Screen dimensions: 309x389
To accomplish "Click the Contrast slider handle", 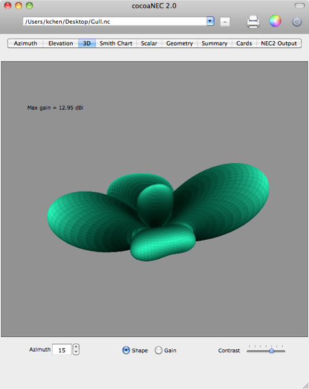I will 272,351.
